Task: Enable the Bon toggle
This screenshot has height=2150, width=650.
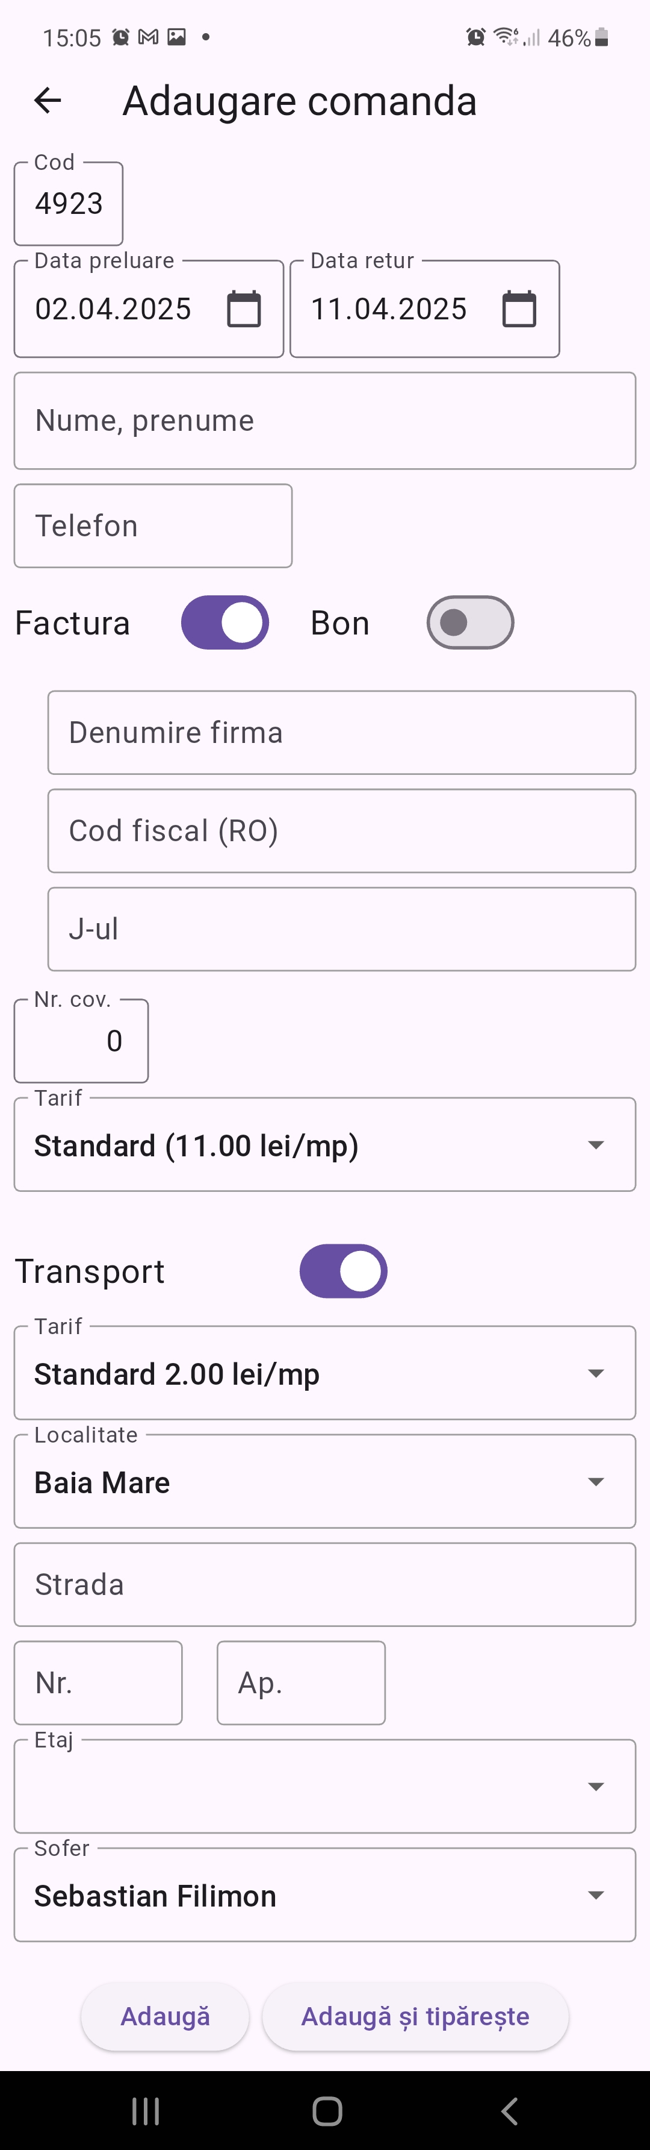Action: pyautogui.click(x=470, y=622)
